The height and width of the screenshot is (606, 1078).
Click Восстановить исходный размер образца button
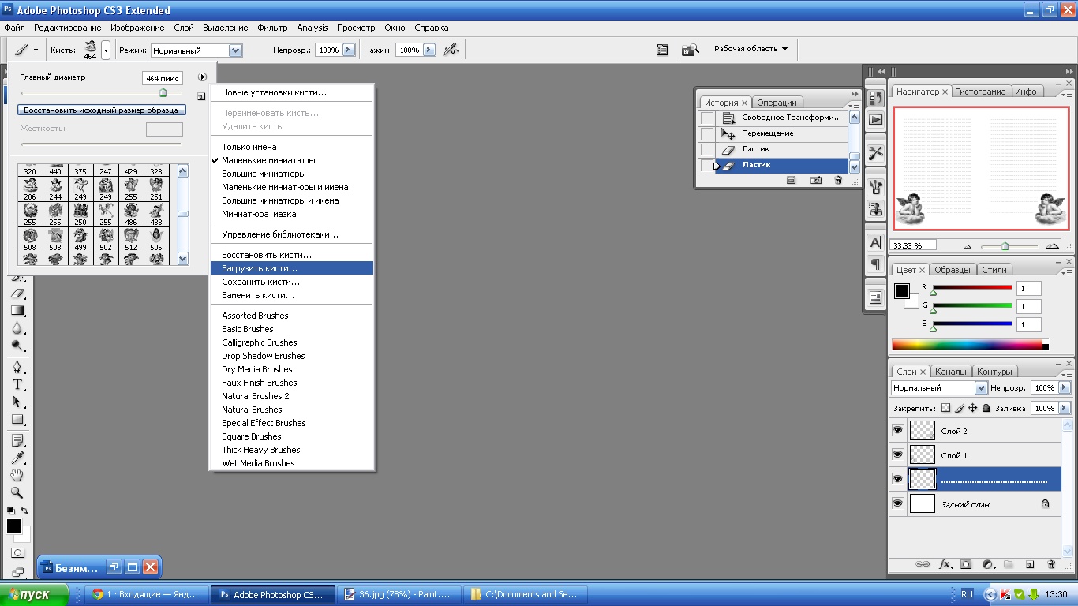(102, 110)
